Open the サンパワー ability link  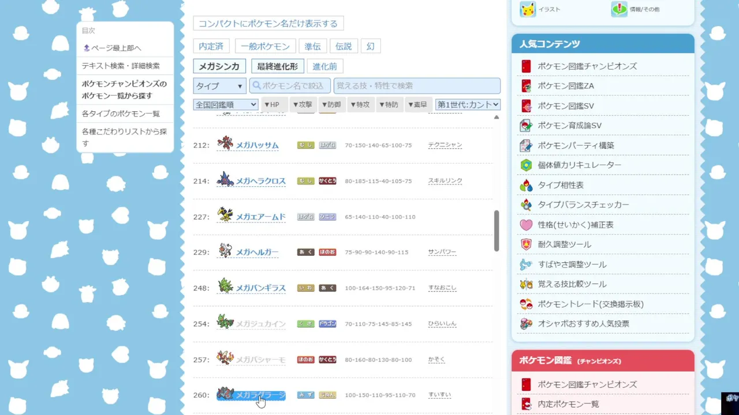click(442, 252)
